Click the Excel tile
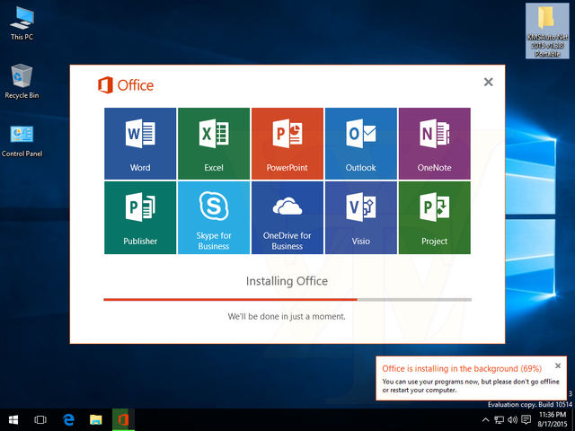Viewport: 575px width, 431px height. [214, 144]
